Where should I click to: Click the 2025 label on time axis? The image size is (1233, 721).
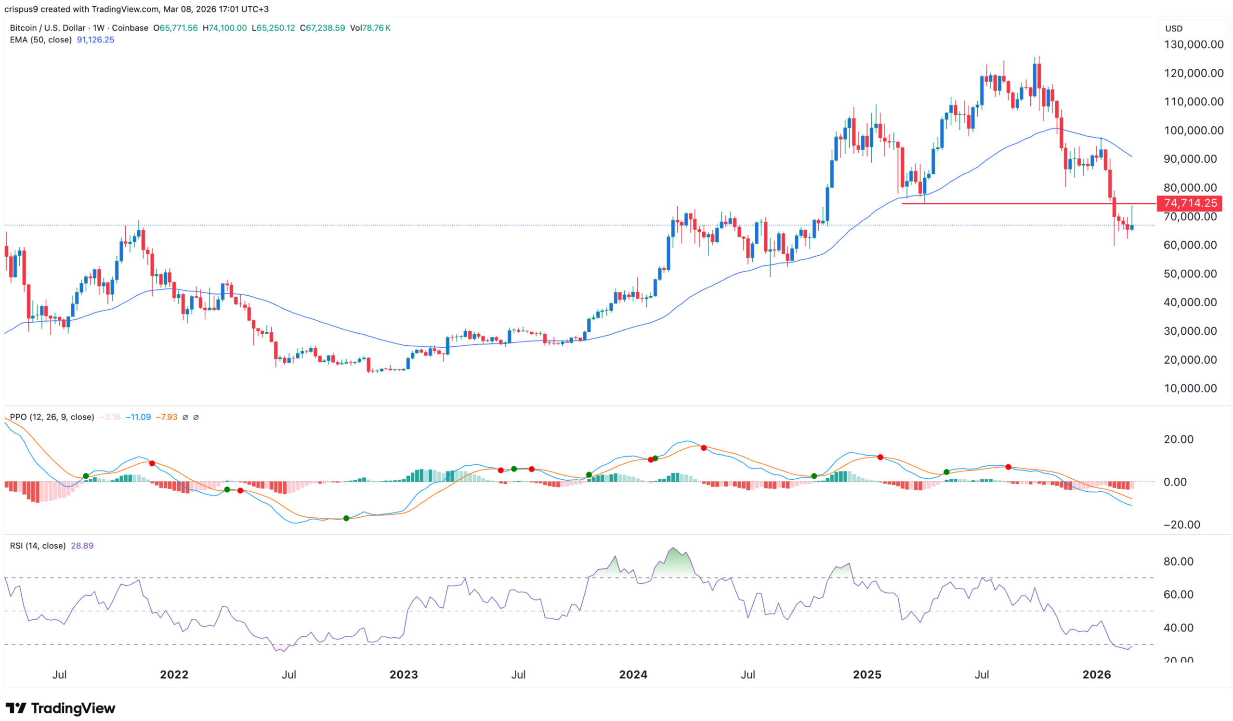pyautogui.click(x=867, y=675)
